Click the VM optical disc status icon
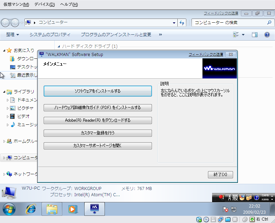Viewport: 275px width, 223px height. (x=206, y=219)
